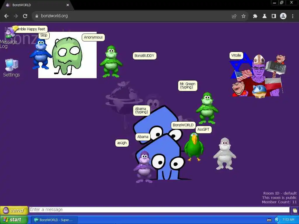Open the Chrome profile avatar
299x224 pixels.
pos(283,16)
